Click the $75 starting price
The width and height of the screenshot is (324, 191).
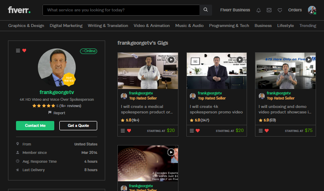pos(308,130)
